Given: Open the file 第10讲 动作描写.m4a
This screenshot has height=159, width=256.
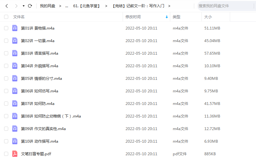Looking at the screenshot, I should coord(39,141).
